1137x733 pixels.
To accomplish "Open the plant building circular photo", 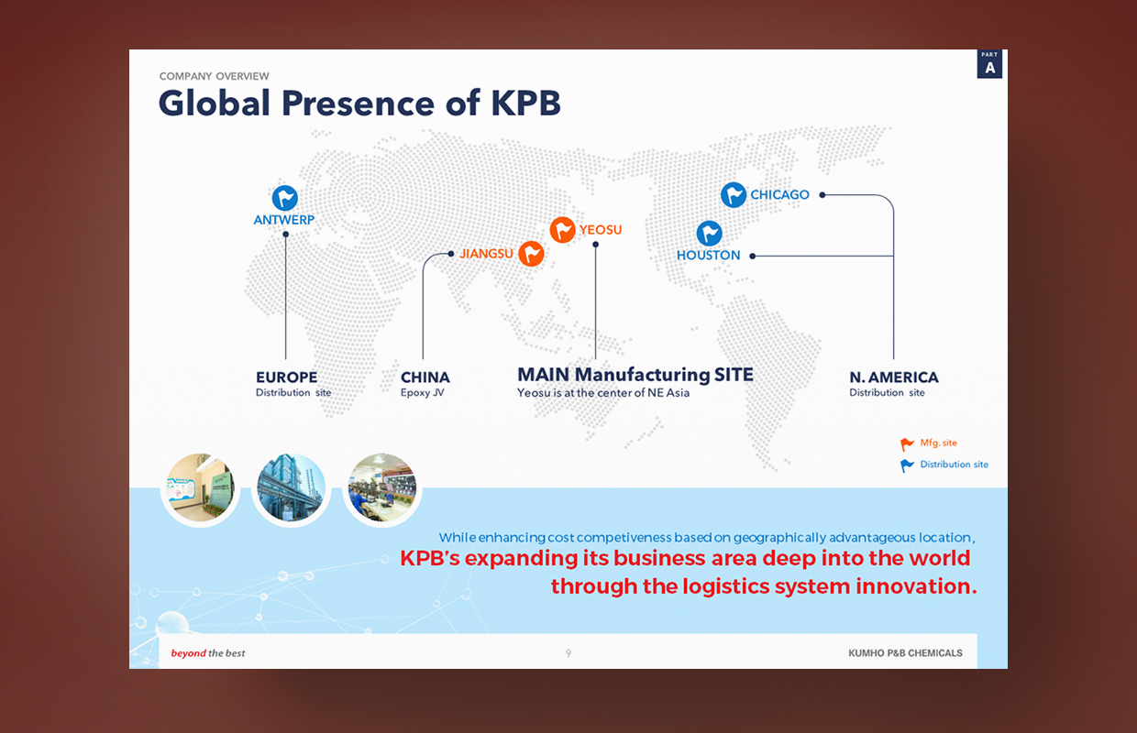I will tap(291, 488).
